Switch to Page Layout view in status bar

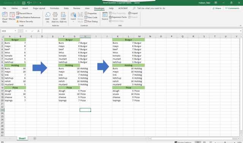point(204,142)
